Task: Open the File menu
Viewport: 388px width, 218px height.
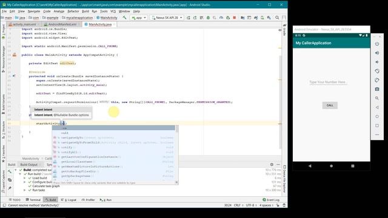Action: click(x=4, y=12)
